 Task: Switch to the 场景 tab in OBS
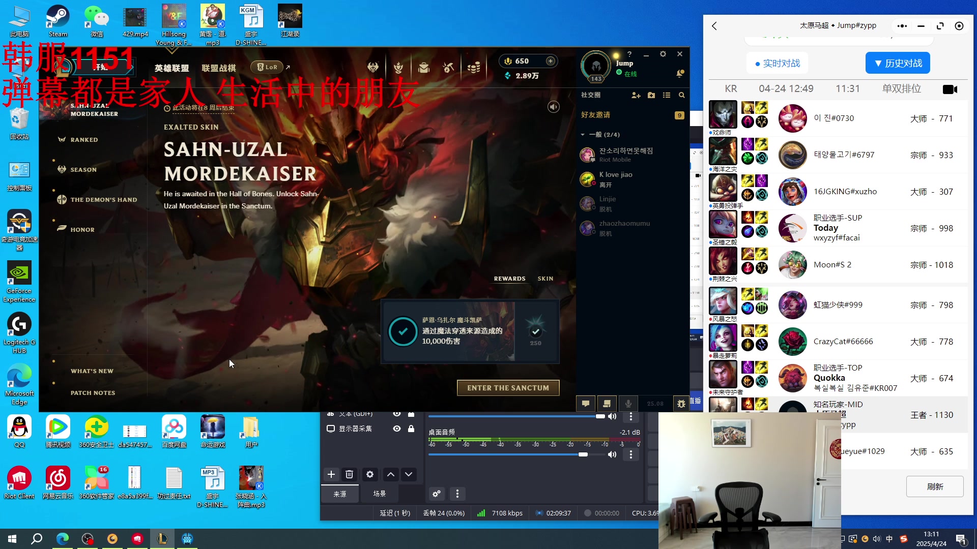coord(380,494)
